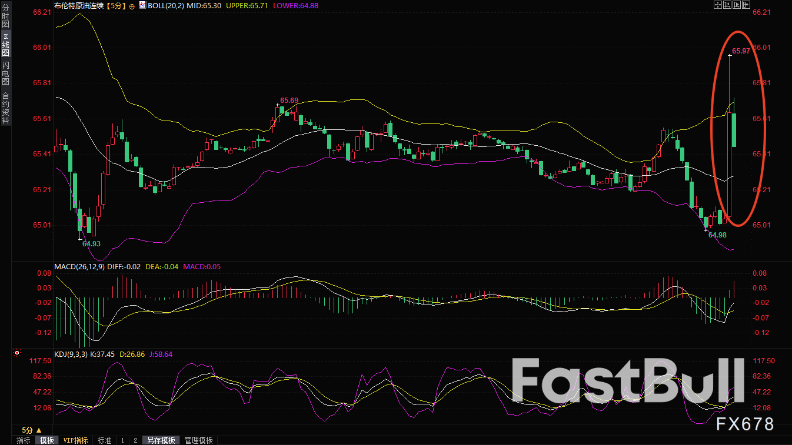Select the VIP指标 tab

coord(75,440)
